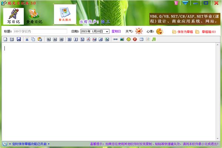This screenshot has width=222, height=148.
Task: Choose the weather using the sun icon
Action: pyautogui.click(x=139, y=31)
